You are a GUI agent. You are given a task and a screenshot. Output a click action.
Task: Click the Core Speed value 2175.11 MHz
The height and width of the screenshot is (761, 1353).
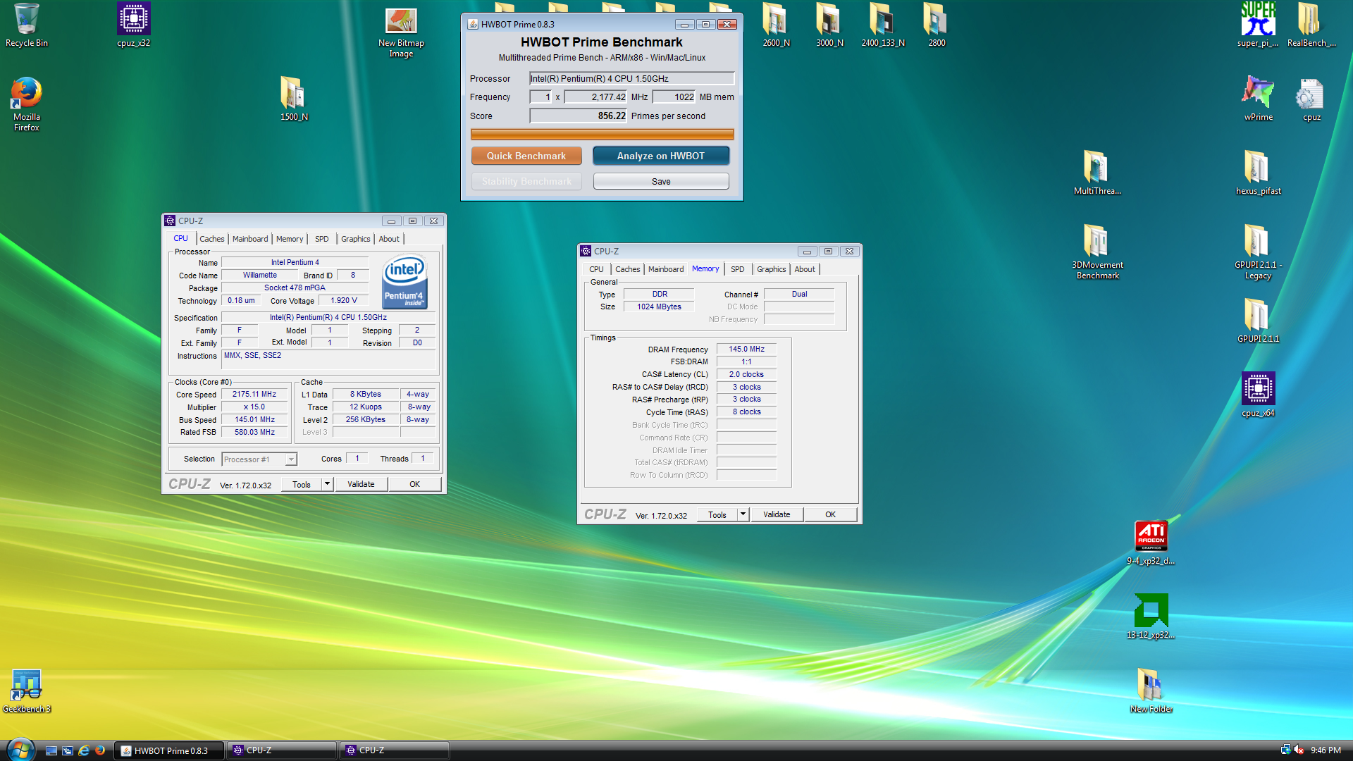[x=254, y=395]
